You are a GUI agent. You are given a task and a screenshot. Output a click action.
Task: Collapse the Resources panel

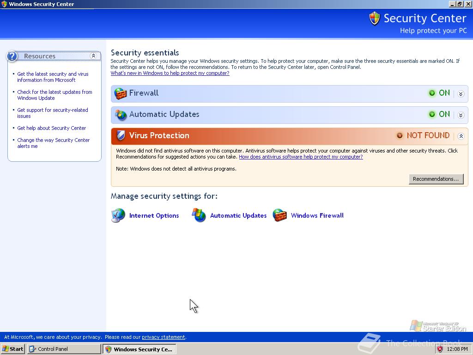pos(93,56)
